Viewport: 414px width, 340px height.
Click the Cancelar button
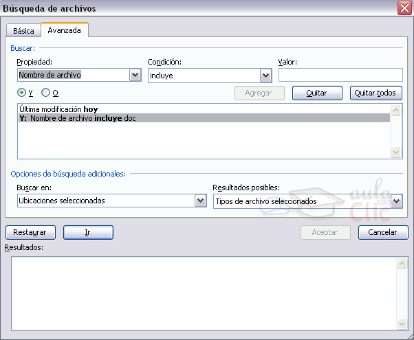point(382,232)
